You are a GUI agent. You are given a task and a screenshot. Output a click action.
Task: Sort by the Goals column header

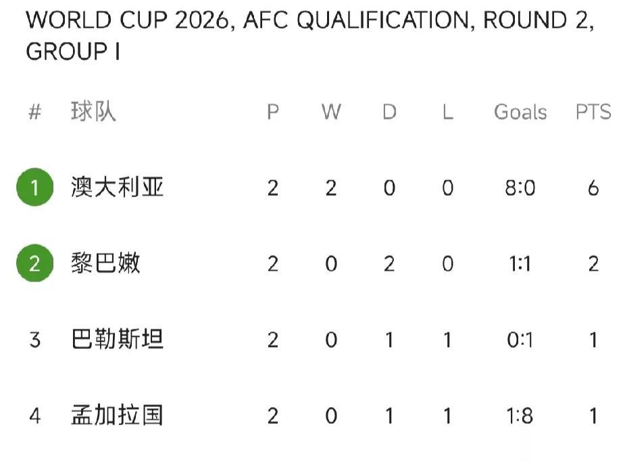click(520, 112)
